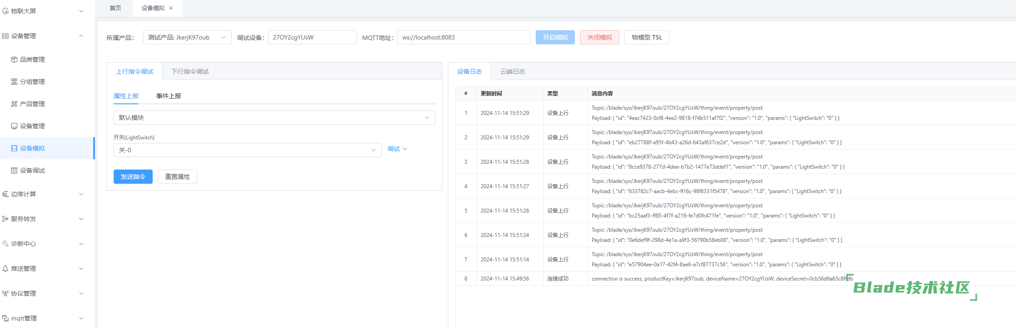Click the 品类管理 cube icon
Image resolution: width=1016 pixels, height=328 pixels.
click(x=14, y=59)
